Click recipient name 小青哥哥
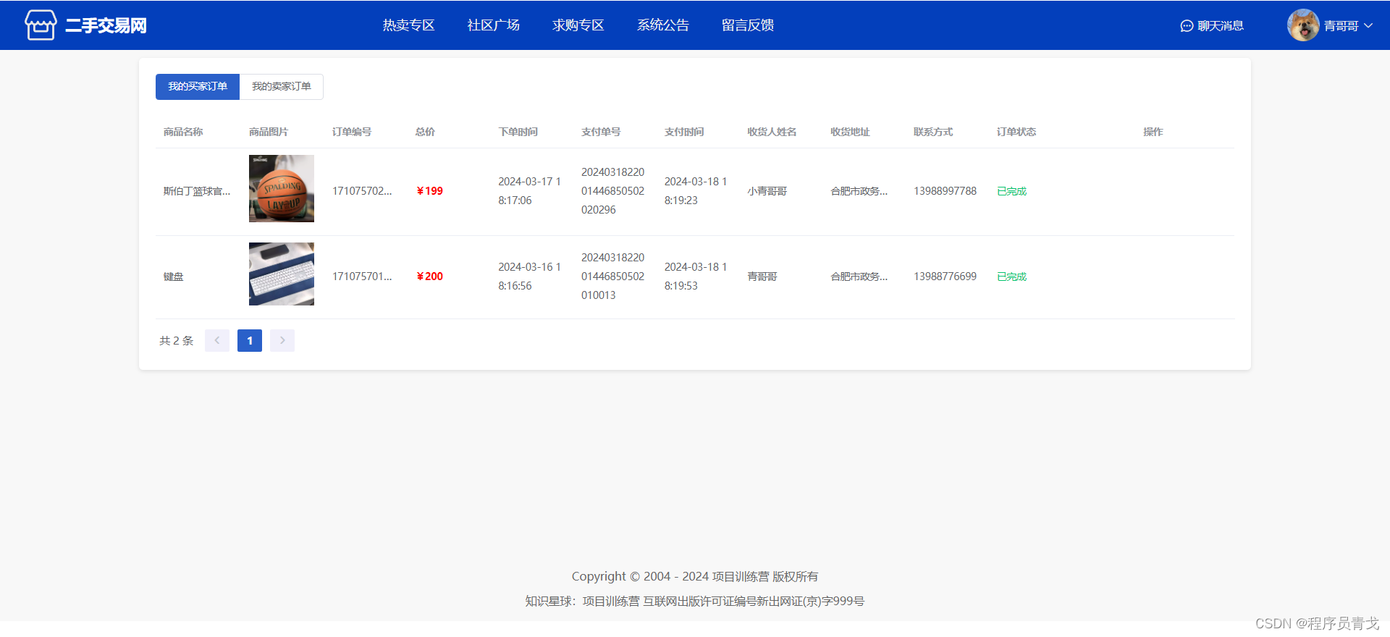The width and height of the screenshot is (1390, 637). 767,191
